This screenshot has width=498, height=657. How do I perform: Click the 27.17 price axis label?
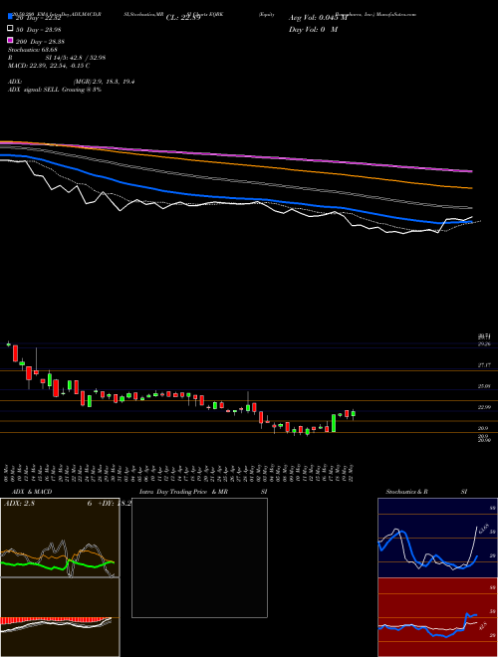(x=484, y=365)
